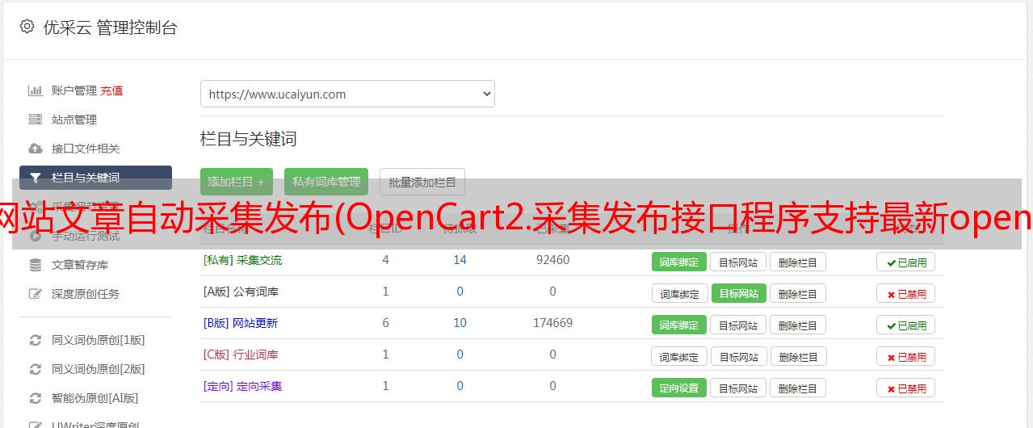This screenshot has width=1033, height=428.
Task: Click the gear icon beside 优采云 管理控制台
Action: [27, 27]
